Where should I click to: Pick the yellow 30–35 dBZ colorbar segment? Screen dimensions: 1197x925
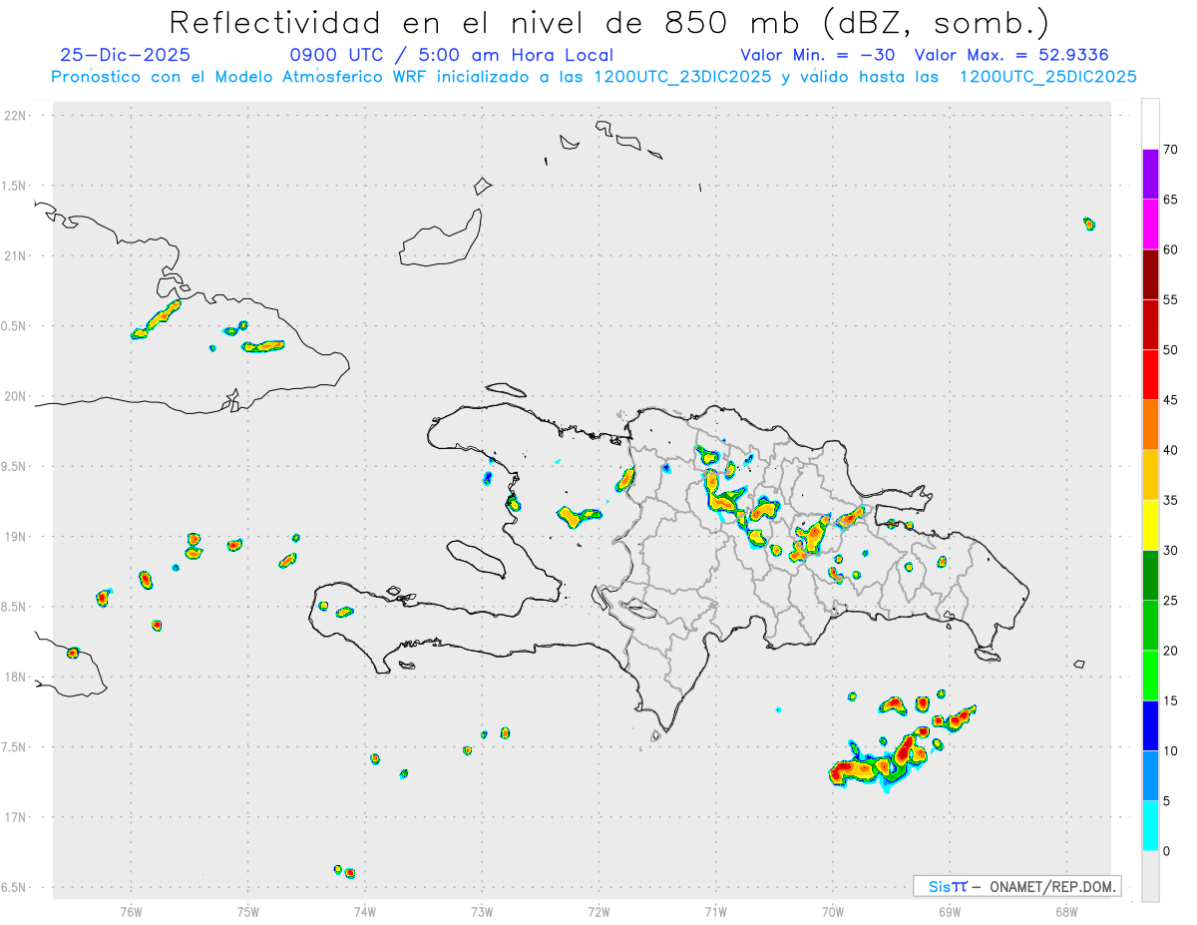coord(1150,525)
